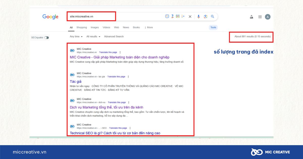Toggle the SEOquake switch
The image size is (303, 159).
pyautogui.click(x=46, y=38)
